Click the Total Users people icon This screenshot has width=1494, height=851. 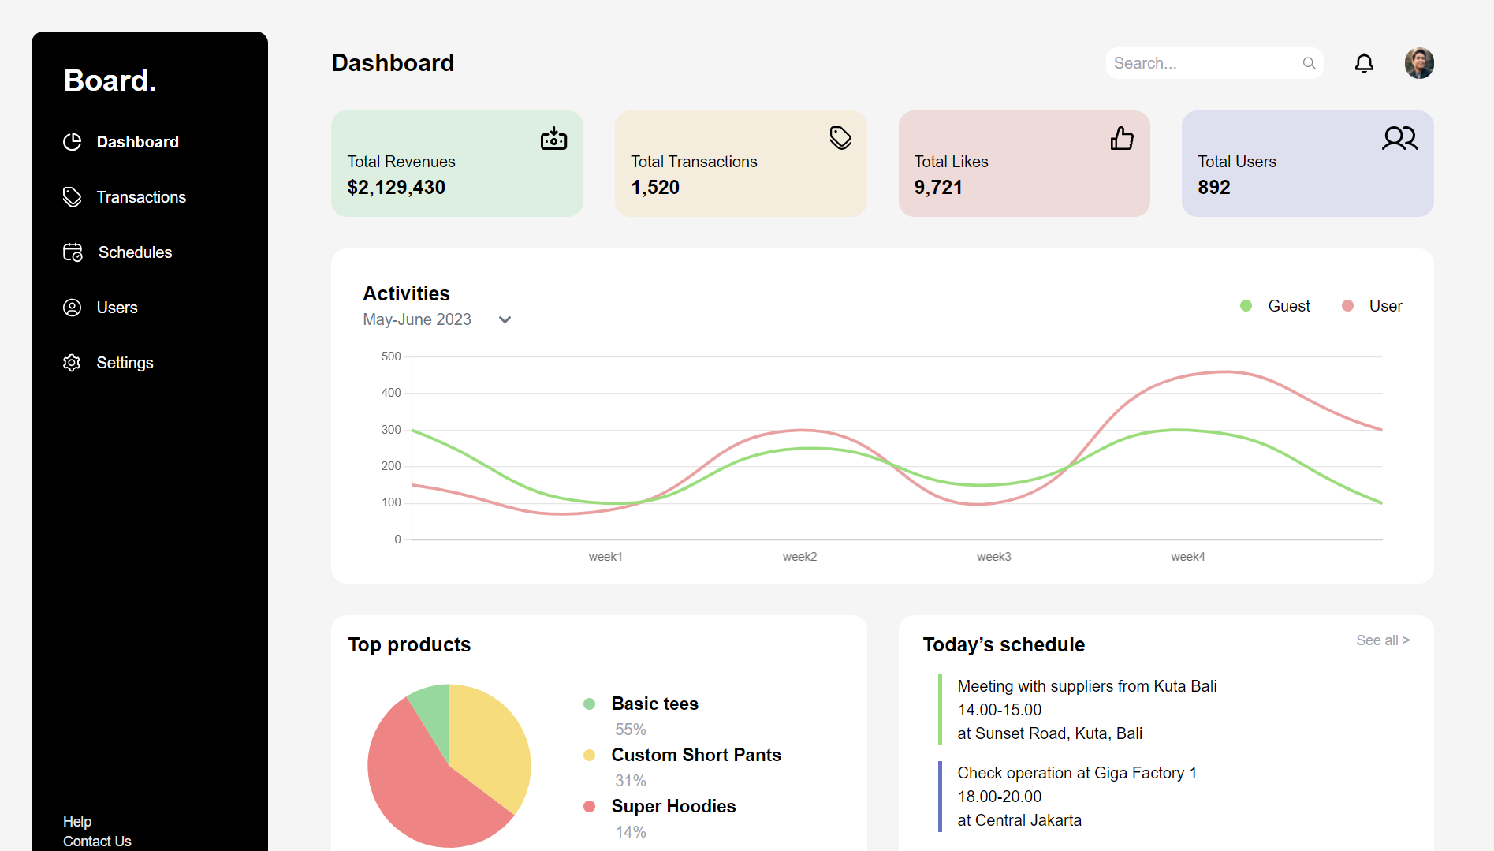point(1399,139)
